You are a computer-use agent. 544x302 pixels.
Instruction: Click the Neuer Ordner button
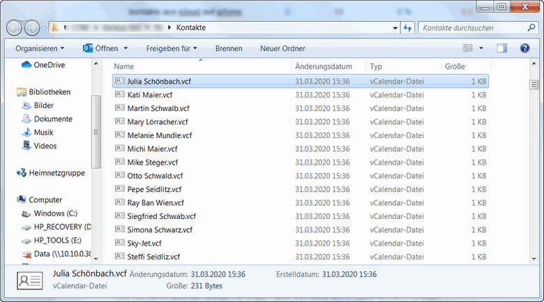[282, 49]
